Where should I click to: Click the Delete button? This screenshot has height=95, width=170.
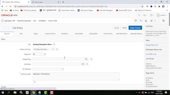(x=125, y=28)
